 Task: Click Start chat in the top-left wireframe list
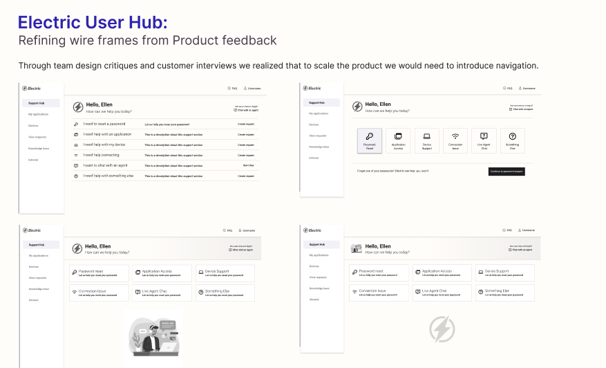[248, 166]
